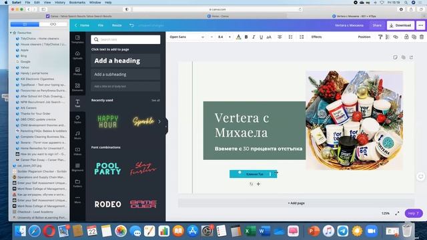
Task: Open the Bookmarks menu in menu bar
Action: click(77, 3)
